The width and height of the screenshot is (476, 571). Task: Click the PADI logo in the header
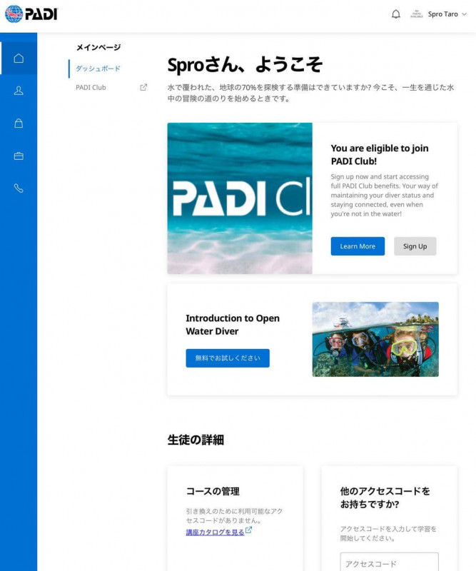pos(31,14)
